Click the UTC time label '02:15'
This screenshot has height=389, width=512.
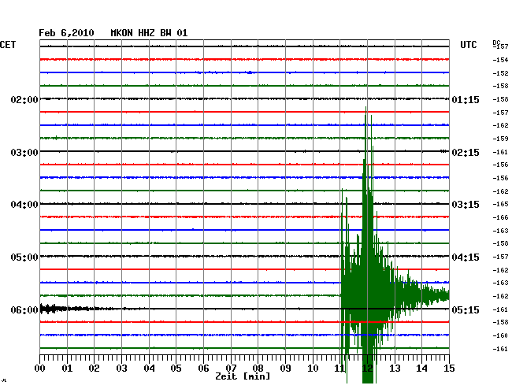(466, 153)
